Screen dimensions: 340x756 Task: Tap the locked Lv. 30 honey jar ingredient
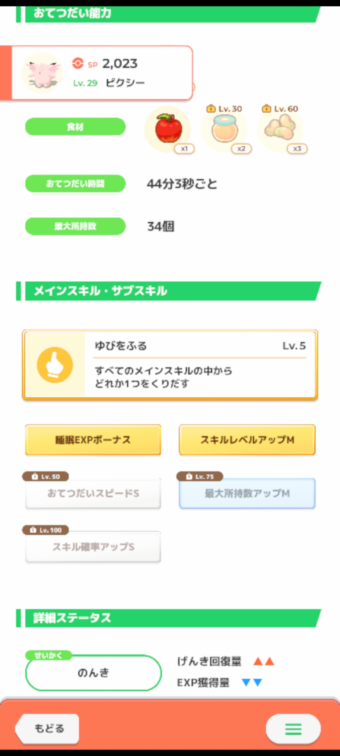tap(224, 129)
